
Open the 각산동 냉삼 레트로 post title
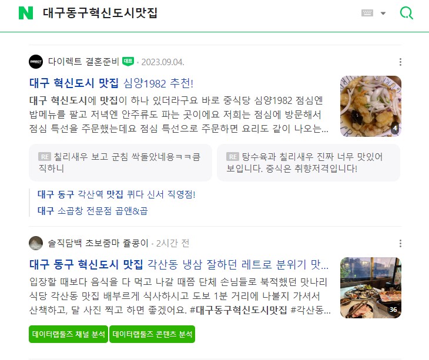pyautogui.click(x=179, y=264)
